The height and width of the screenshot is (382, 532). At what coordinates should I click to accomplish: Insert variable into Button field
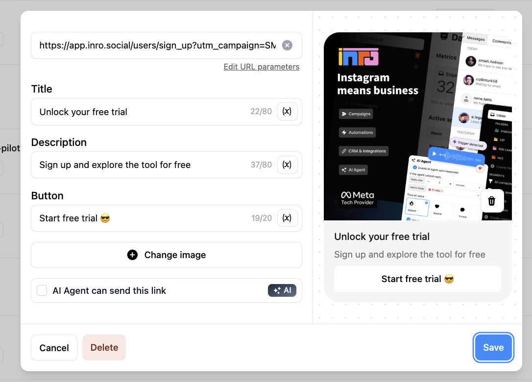[287, 218]
